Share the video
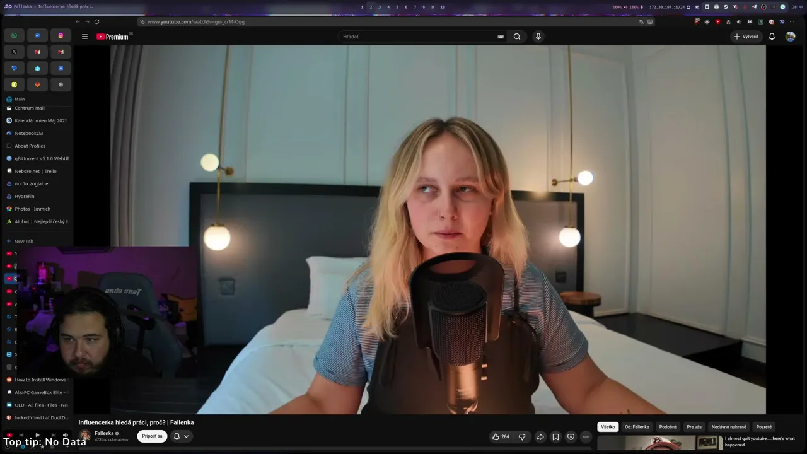807x454 pixels. [540, 436]
